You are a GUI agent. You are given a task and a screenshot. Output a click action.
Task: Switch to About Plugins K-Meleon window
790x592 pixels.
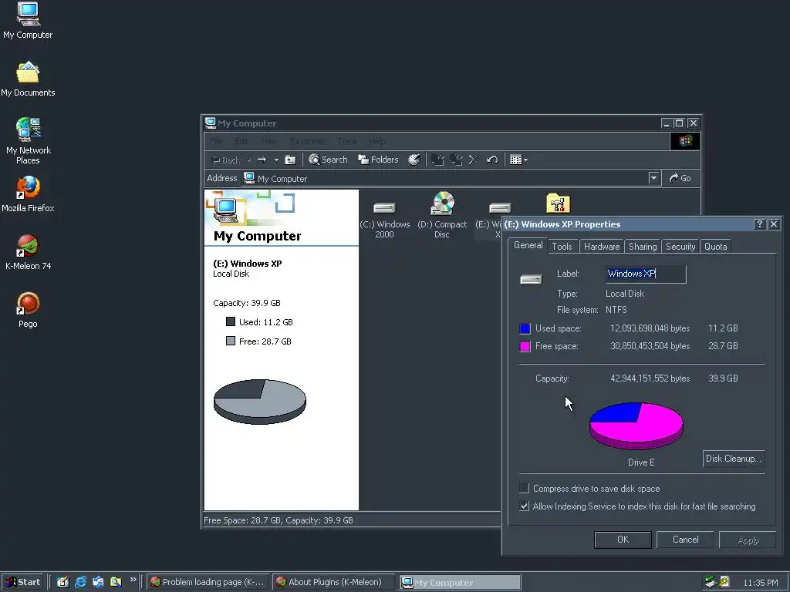pyautogui.click(x=334, y=582)
